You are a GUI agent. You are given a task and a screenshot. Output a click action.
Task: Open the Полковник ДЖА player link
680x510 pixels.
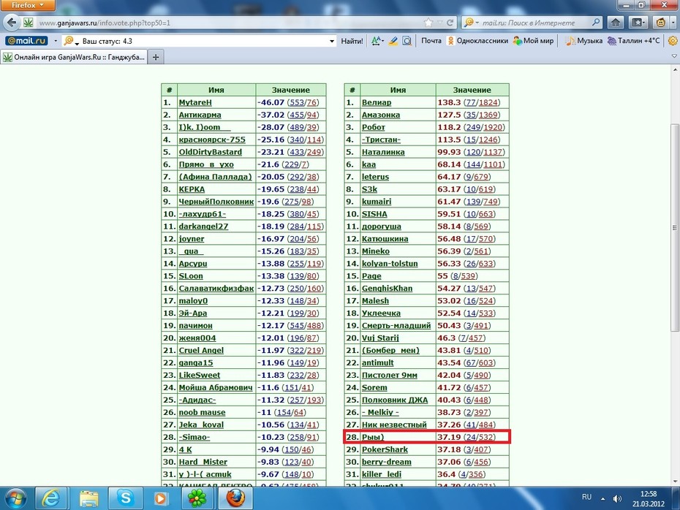pos(395,400)
